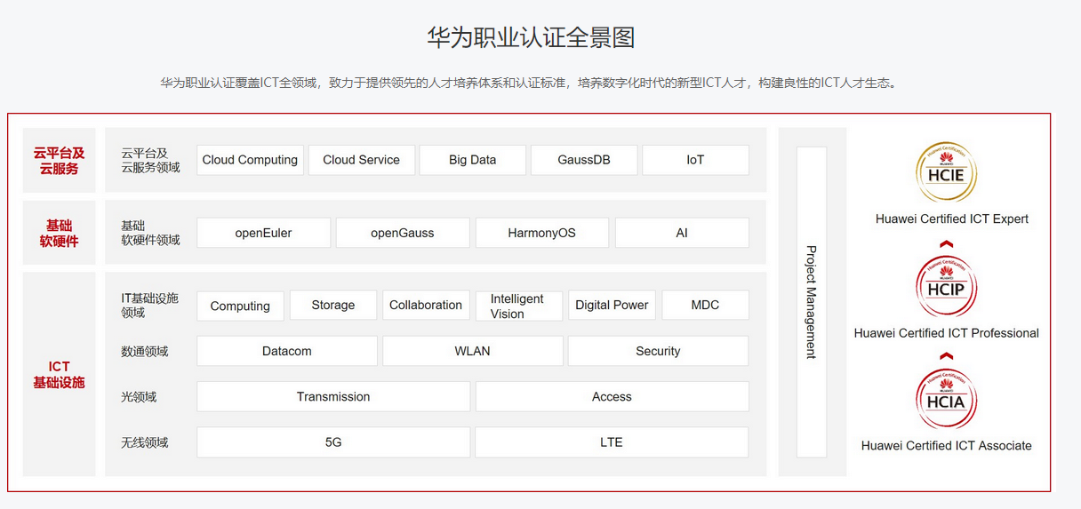
Task: Select the 5G certification box
Action: point(333,442)
